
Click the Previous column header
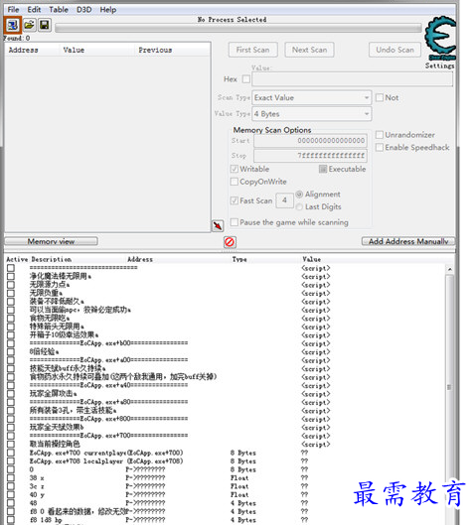pos(155,51)
